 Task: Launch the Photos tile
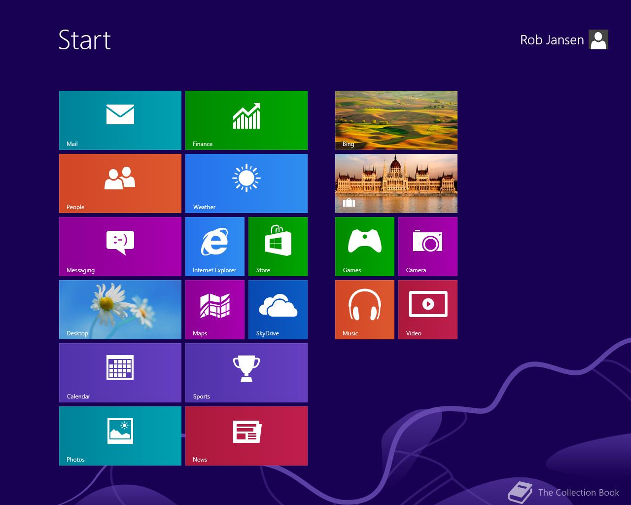pos(120,436)
